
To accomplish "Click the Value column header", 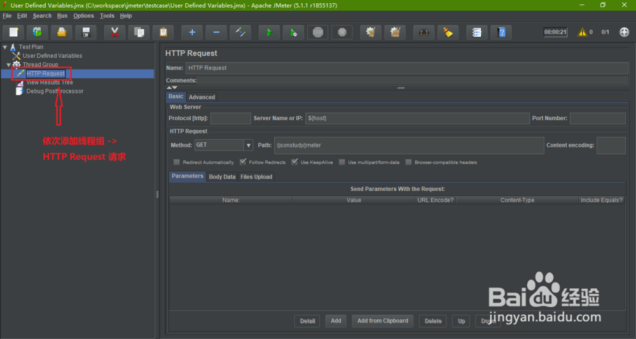I will click(354, 200).
